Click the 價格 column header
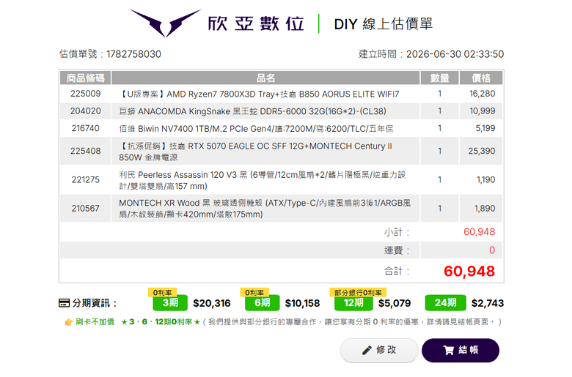Viewport: 572px width, 377px height. [481, 78]
